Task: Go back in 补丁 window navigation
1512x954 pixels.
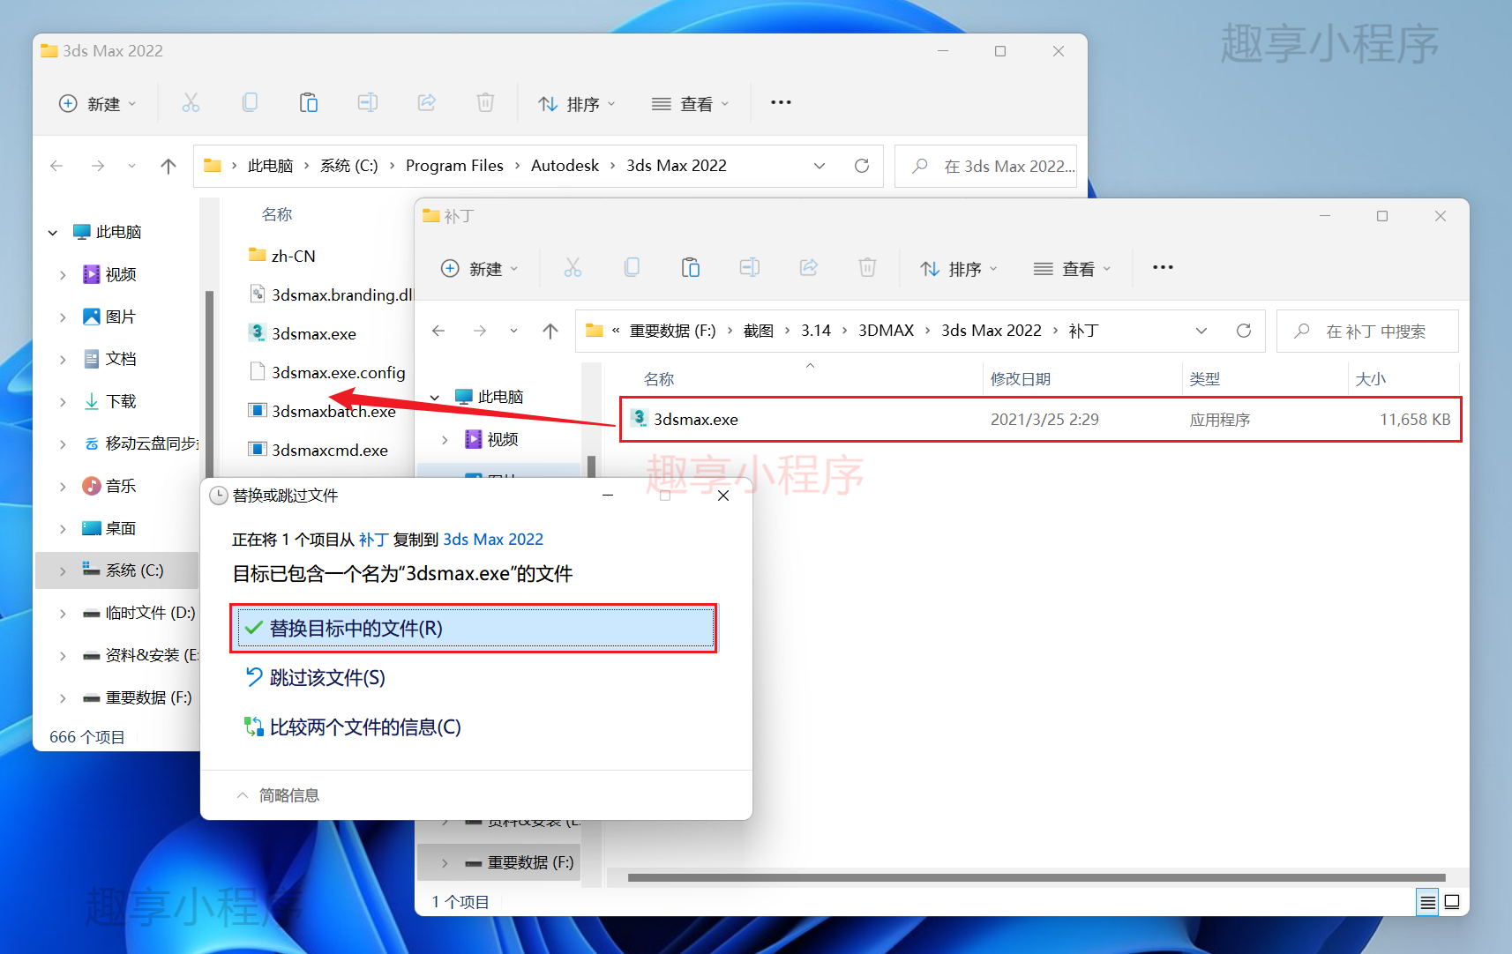Action: pos(438,331)
